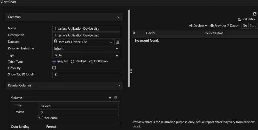
Task: Collapse the Regular Columns section
Action: (119, 85)
